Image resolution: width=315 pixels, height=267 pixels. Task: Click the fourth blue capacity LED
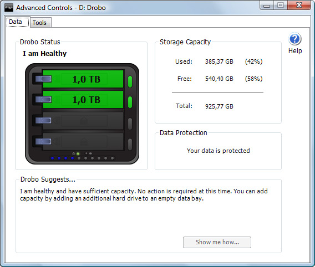click(x=72, y=158)
